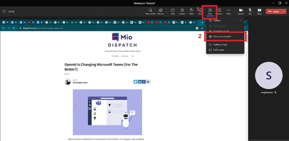Click swagsthomas participant avatar
The width and height of the screenshot is (289, 141).
point(269,76)
